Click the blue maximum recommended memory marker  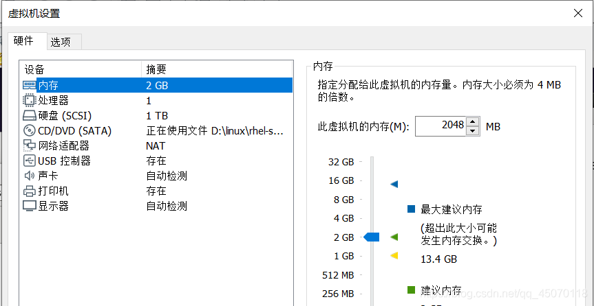click(394, 185)
